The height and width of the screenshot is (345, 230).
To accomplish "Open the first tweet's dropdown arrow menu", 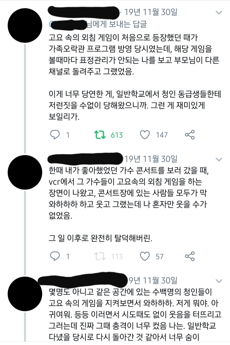I will (x=219, y=13).
